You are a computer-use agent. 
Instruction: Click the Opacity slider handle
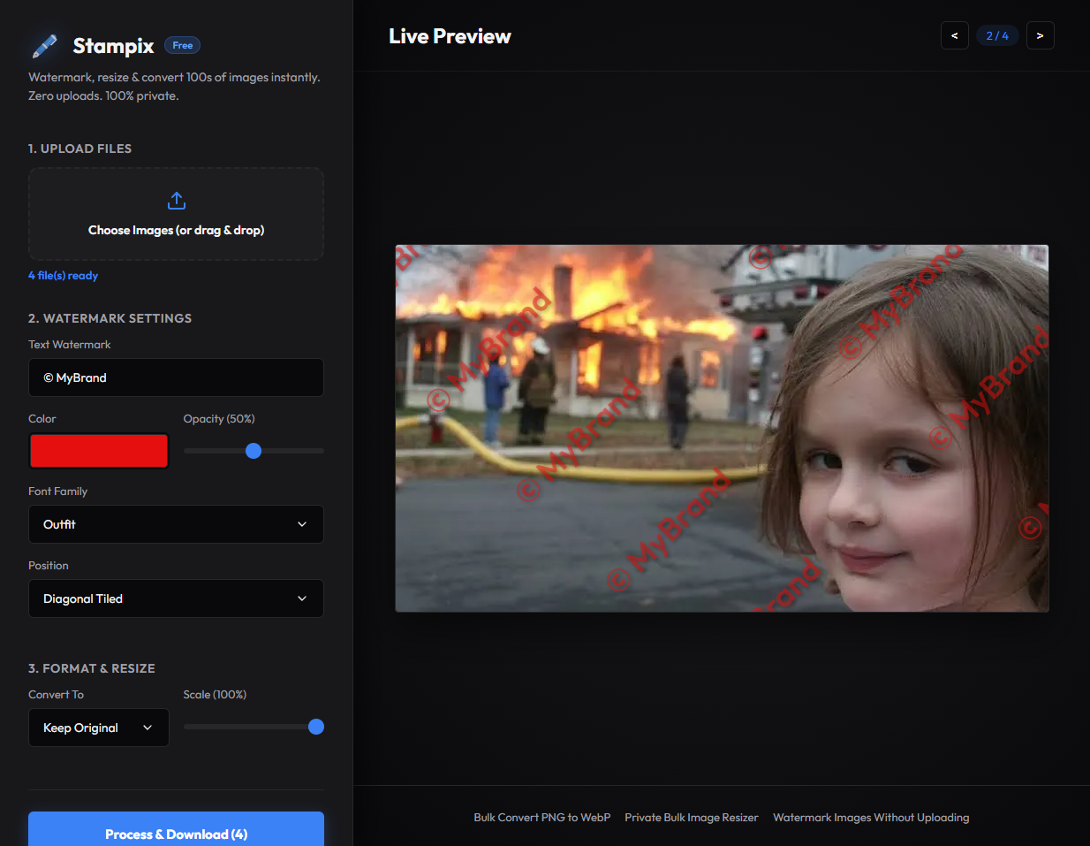(254, 451)
